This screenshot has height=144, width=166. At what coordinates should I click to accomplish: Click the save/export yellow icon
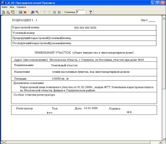13,12
